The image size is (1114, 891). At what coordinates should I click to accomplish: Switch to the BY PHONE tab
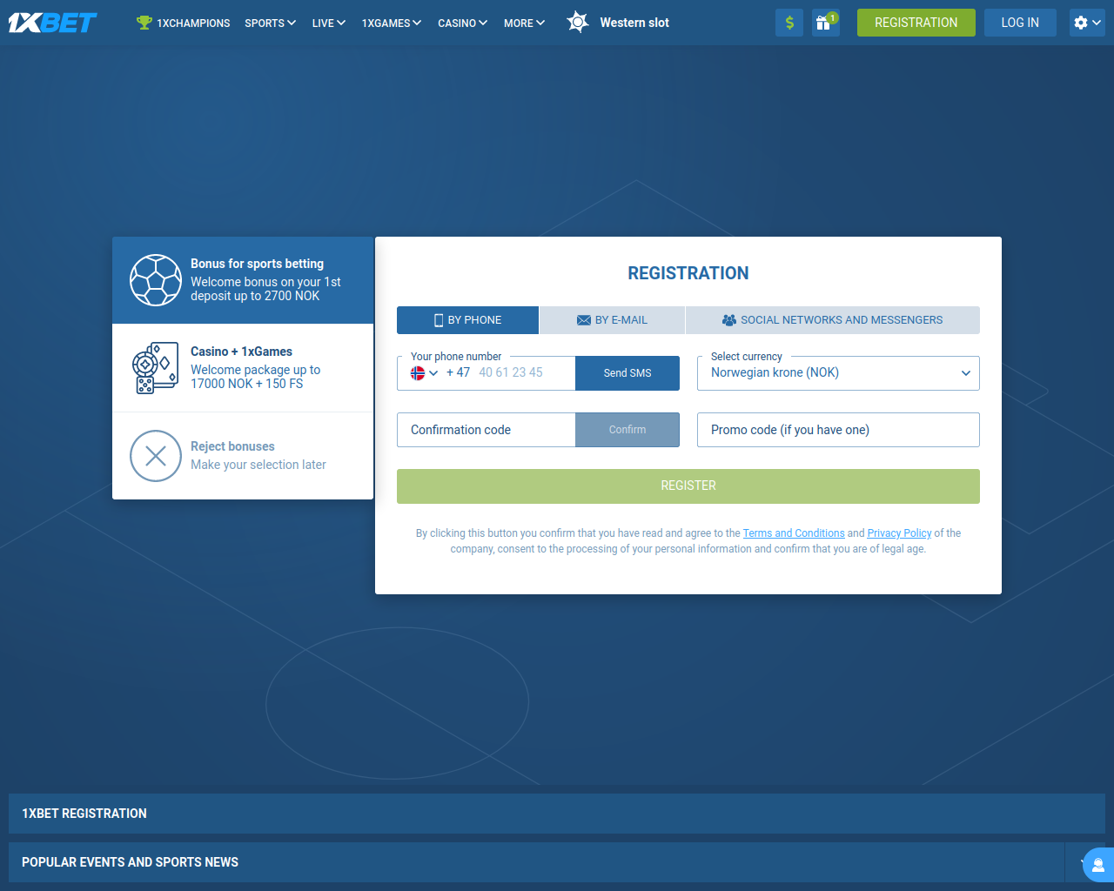468,320
